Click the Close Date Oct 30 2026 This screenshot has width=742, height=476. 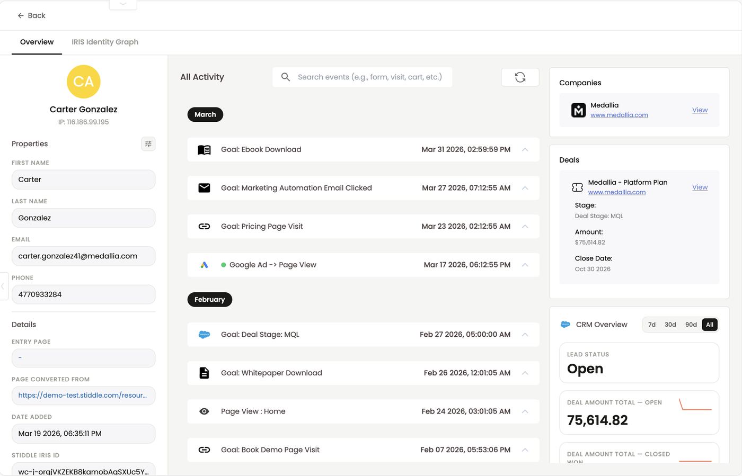point(593,269)
